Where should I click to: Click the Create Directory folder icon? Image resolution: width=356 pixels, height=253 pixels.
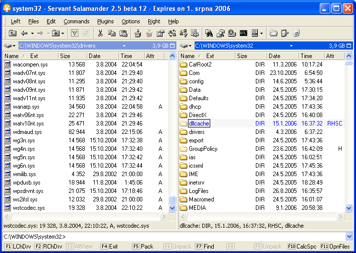click(273, 33)
